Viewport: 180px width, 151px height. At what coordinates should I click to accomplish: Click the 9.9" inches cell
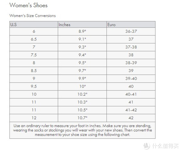(82, 79)
